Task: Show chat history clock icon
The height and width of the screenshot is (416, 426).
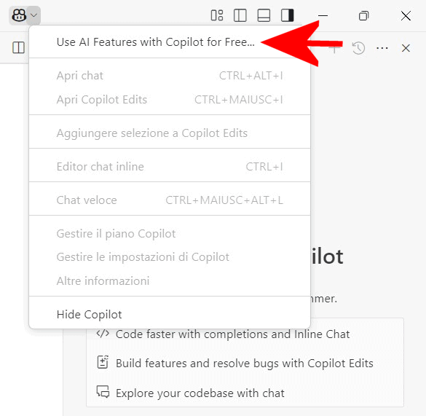Action: pyautogui.click(x=358, y=48)
